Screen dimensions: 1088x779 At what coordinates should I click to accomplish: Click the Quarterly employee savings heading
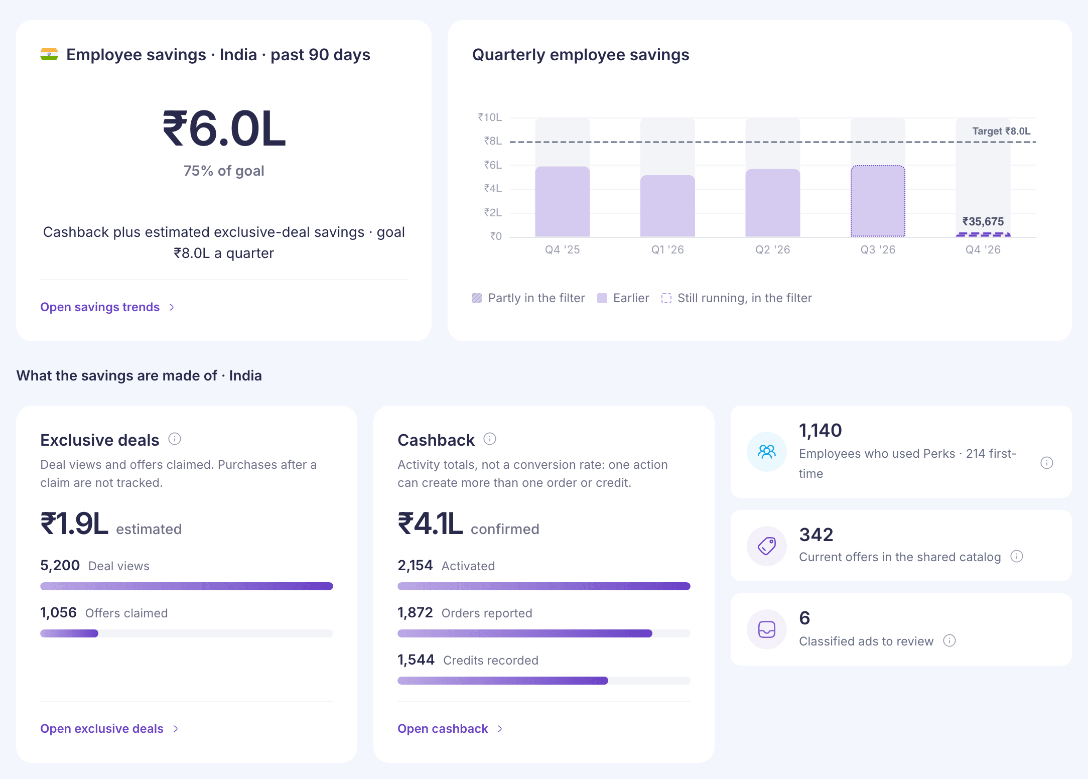tap(581, 55)
